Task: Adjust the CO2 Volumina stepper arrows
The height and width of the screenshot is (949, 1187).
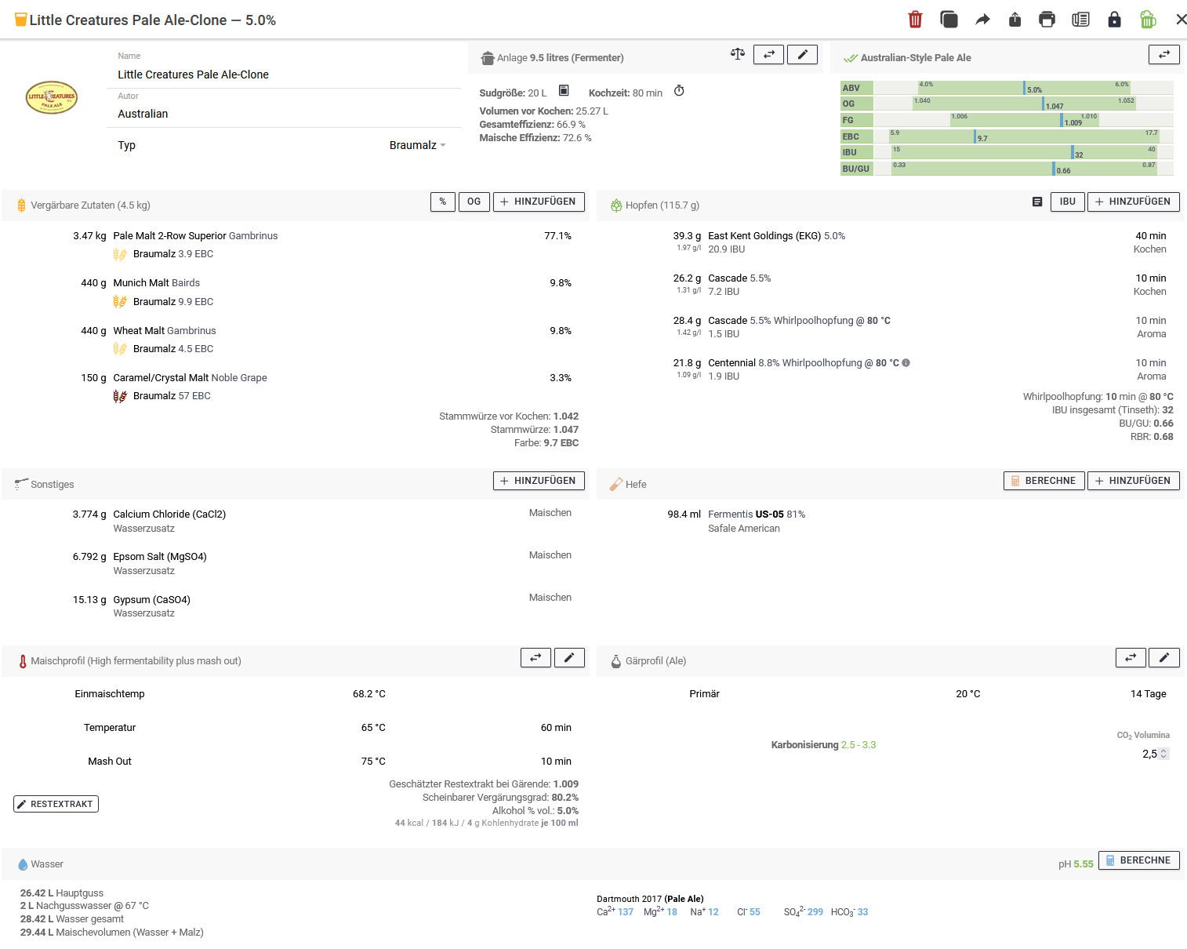Action: [x=1163, y=754]
